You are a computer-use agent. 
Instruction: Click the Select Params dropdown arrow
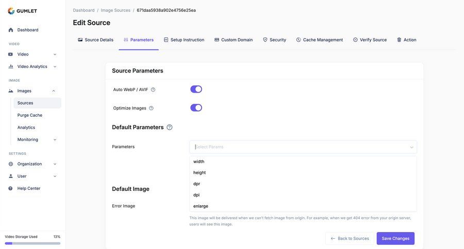coord(411,147)
